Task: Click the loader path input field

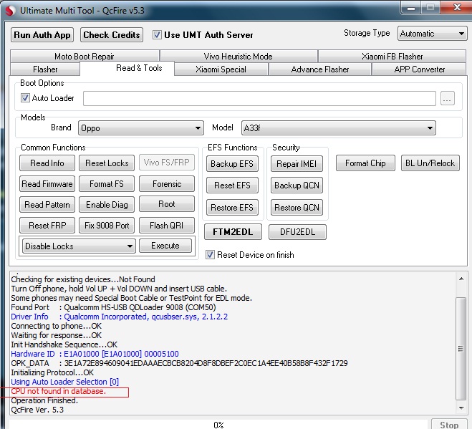Action: coord(259,98)
